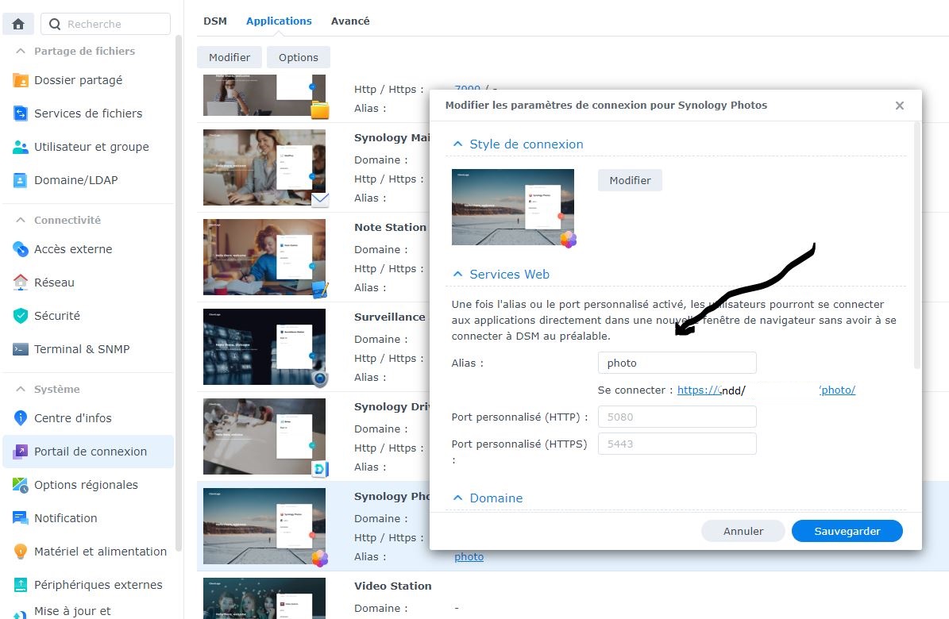949x619 pixels.
Task: Click Sauvegarder to save settings
Action: 847,531
